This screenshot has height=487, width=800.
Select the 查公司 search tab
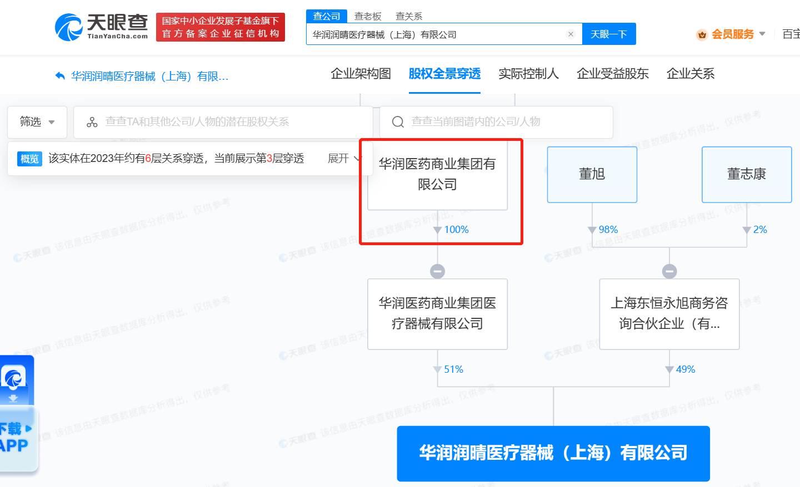pyautogui.click(x=327, y=16)
